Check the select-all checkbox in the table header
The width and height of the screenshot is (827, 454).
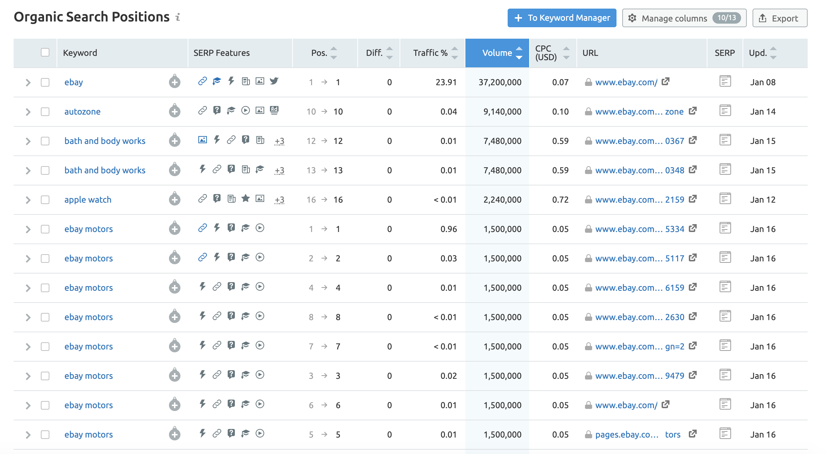[x=45, y=53]
